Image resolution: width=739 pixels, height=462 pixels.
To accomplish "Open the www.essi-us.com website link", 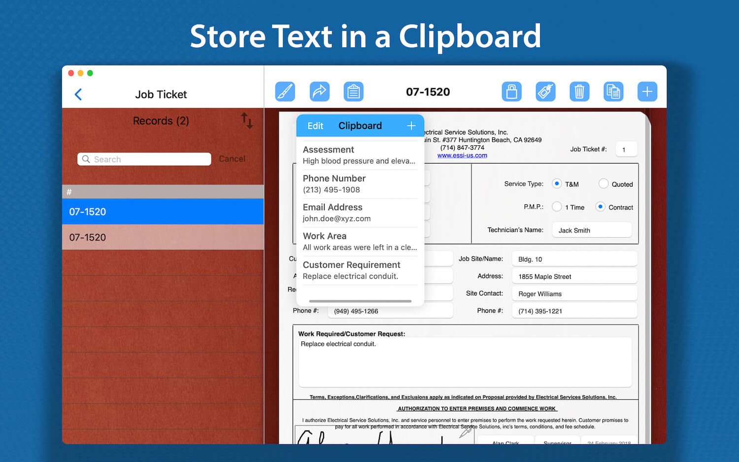I will click(x=462, y=155).
